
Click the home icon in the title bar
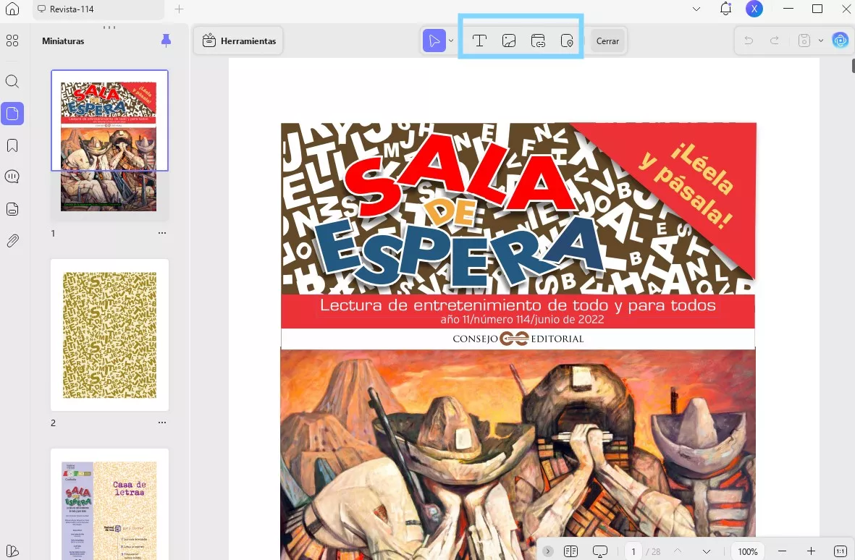12,9
